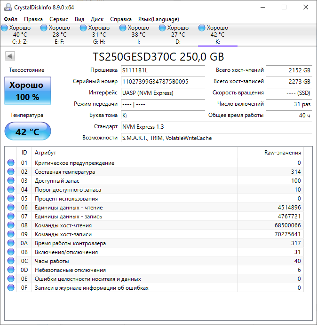Open the Правка menu
Image resolution: width=317 pixels, height=325 pixels.
33,19
